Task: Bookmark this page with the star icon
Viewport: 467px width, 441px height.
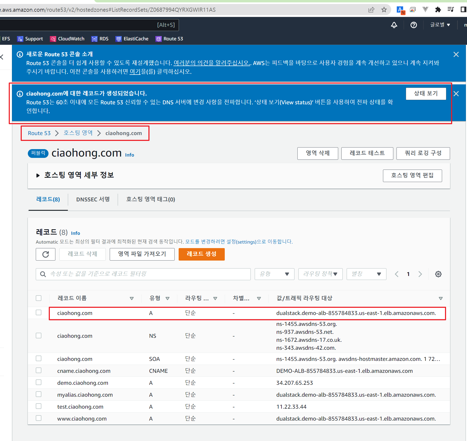Action: coord(384,10)
